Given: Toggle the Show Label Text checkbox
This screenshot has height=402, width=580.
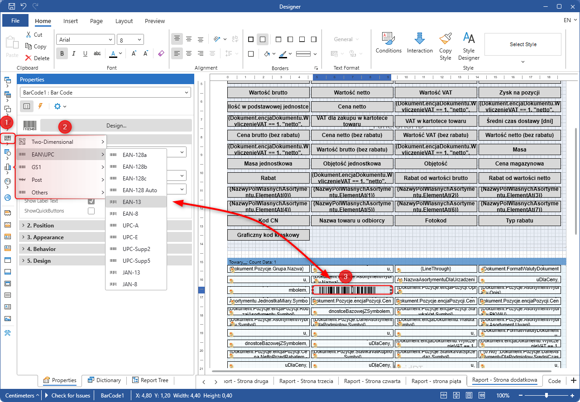Looking at the screenshot, I should pyautogui.click(x=91, y=201).
